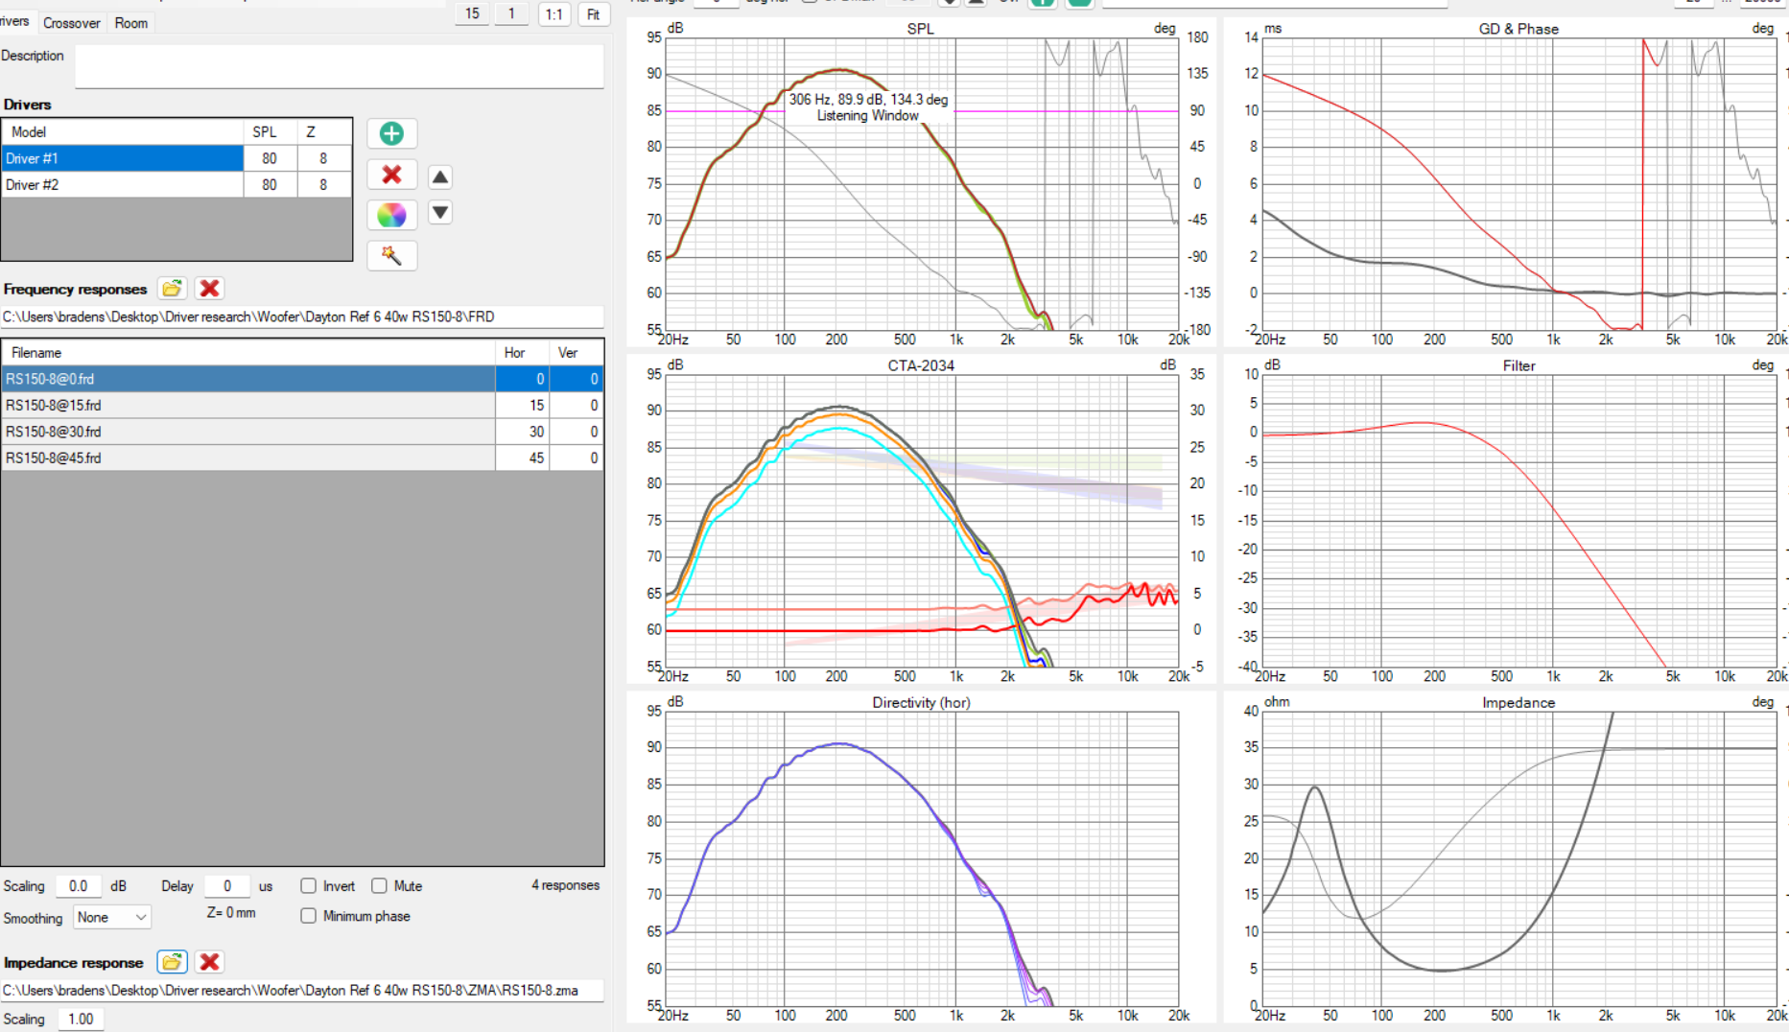Edit SPL value of Driver #2

tap(270, 185)
